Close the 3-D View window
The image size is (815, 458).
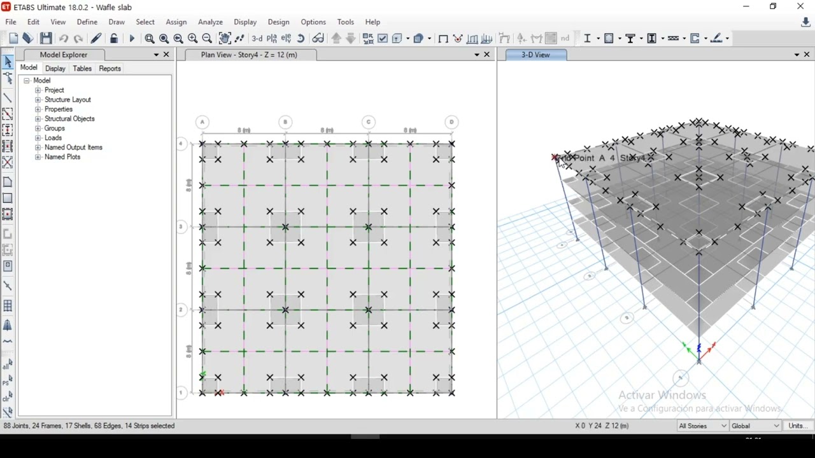[x=807, y=55]
